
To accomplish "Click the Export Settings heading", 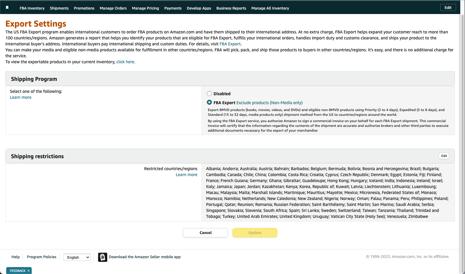I will (x=36, y=24).
